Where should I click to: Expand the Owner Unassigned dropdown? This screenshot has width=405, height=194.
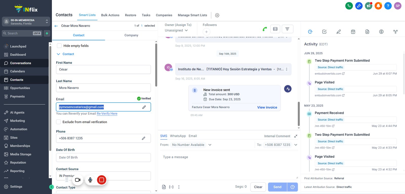[x=176, y=30]
